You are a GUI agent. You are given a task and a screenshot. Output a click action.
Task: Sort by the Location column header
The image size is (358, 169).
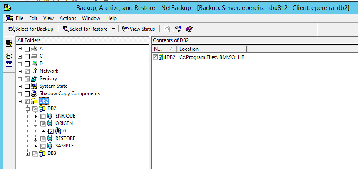[x=212, y=49]
